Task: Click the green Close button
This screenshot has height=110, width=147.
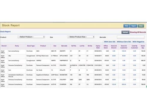Action: 141,26
